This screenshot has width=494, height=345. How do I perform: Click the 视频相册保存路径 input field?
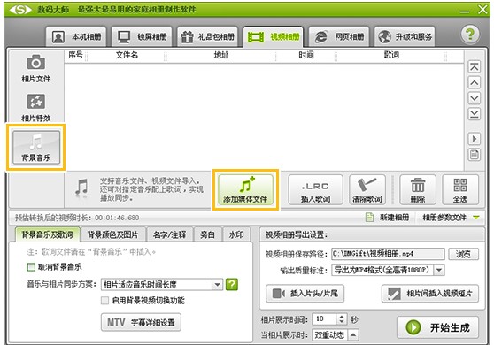click(388, 254)
